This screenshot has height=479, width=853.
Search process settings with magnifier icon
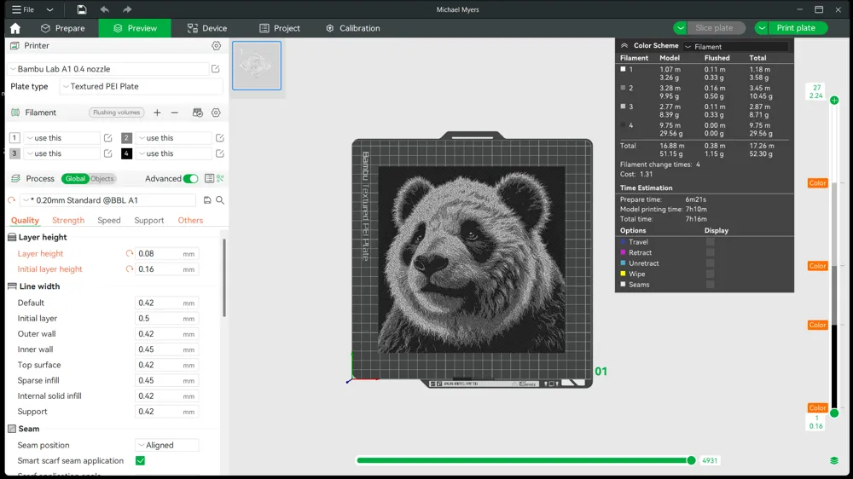pos(220,200)
